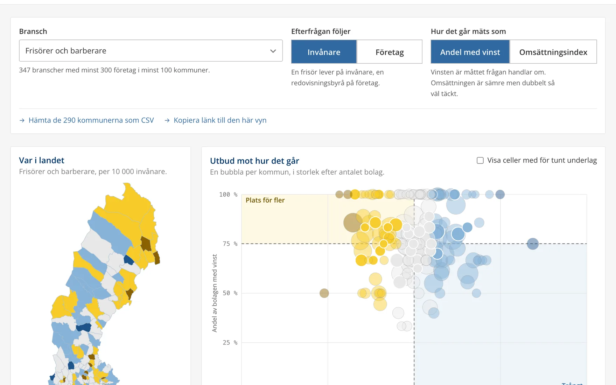Enable Visa celler med för tunt underlag
616x385 pixels.
480,160
